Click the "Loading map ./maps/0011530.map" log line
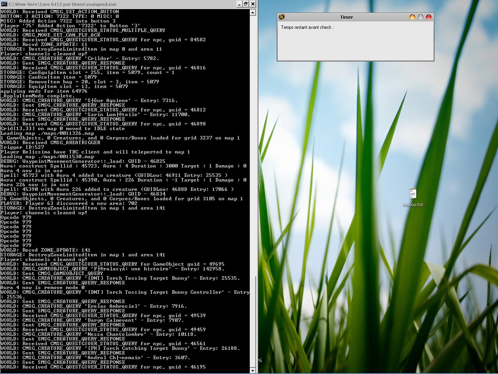This screenshot has height=374, width=498. pyautogui.click(x=47, y=157)
